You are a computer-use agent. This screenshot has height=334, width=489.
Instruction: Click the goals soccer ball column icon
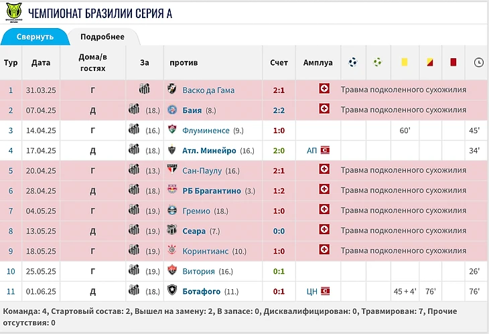353,62
